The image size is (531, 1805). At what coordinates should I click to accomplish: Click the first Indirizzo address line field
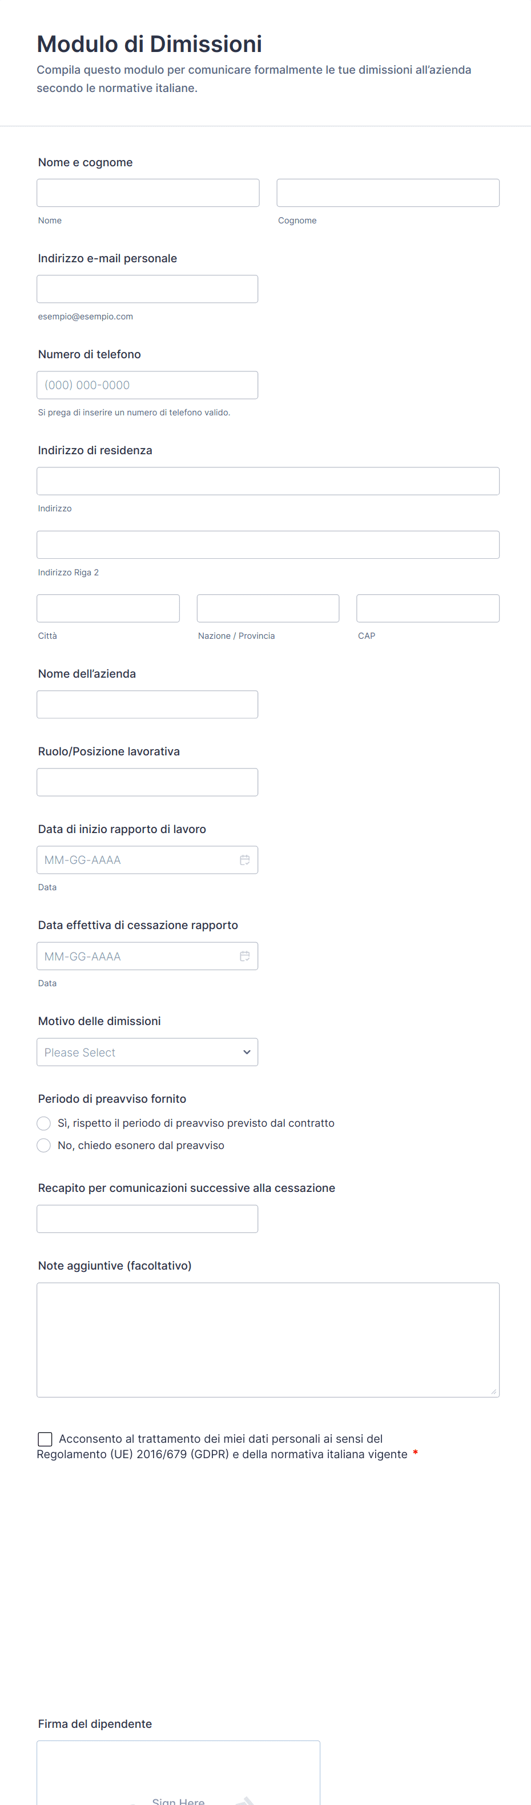pos(268,481)
